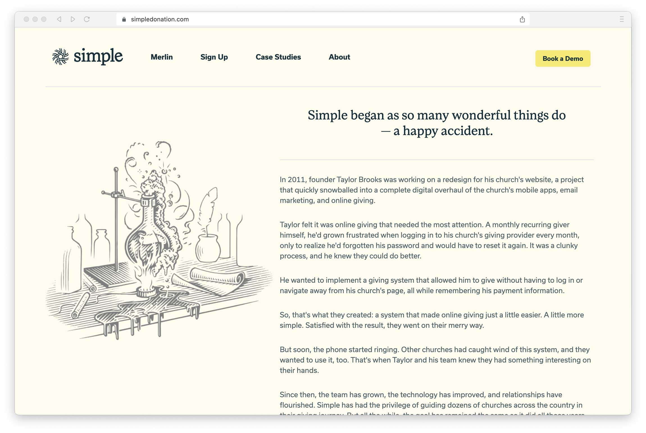The width and height of the screenshot is (646, 433).
Task: Click the paragraph starting 'In 2011, founder'
Action: (431, 190)
